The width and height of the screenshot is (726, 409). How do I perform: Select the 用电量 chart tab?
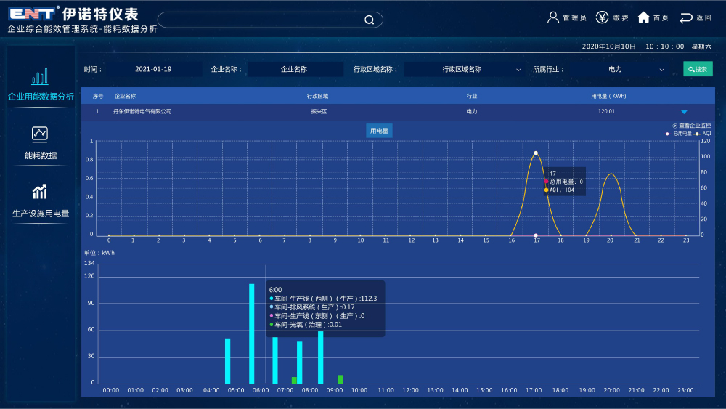pos(379,131)
